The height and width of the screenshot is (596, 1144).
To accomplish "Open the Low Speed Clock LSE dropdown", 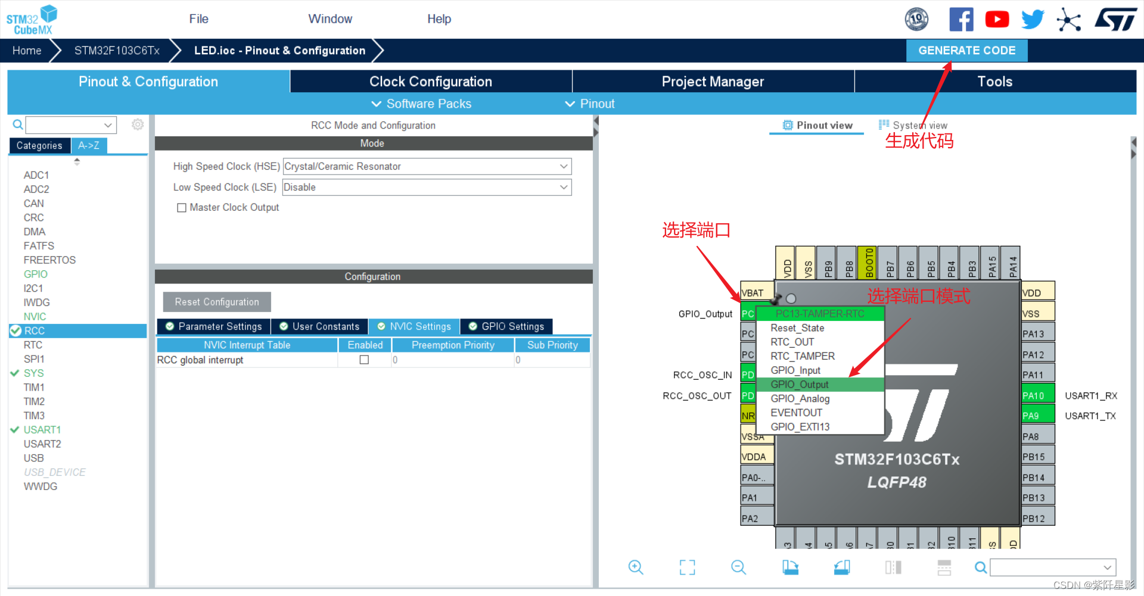I will click(x=562, y=187).
